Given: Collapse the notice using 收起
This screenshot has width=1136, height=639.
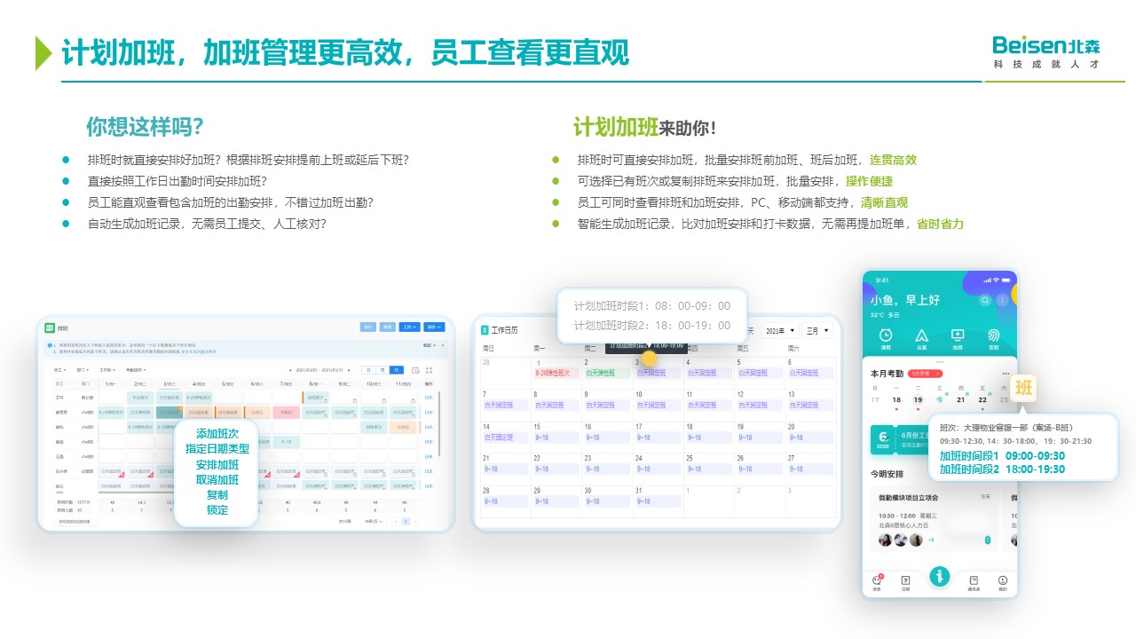Looking at the screenshot, I should pos(429,345).
